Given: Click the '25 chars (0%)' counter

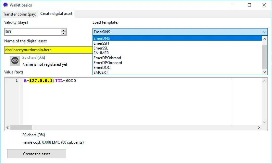Looking at the screenshot, I should tap(34, 58).
